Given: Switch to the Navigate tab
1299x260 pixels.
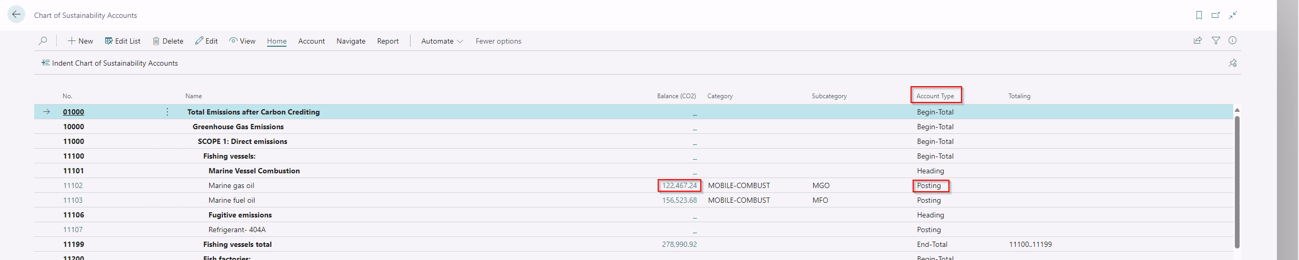Looking at the screenshot, I should click(x=351, y=41).
